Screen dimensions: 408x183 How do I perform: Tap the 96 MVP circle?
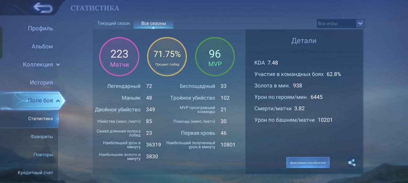(x=215, y=57)
